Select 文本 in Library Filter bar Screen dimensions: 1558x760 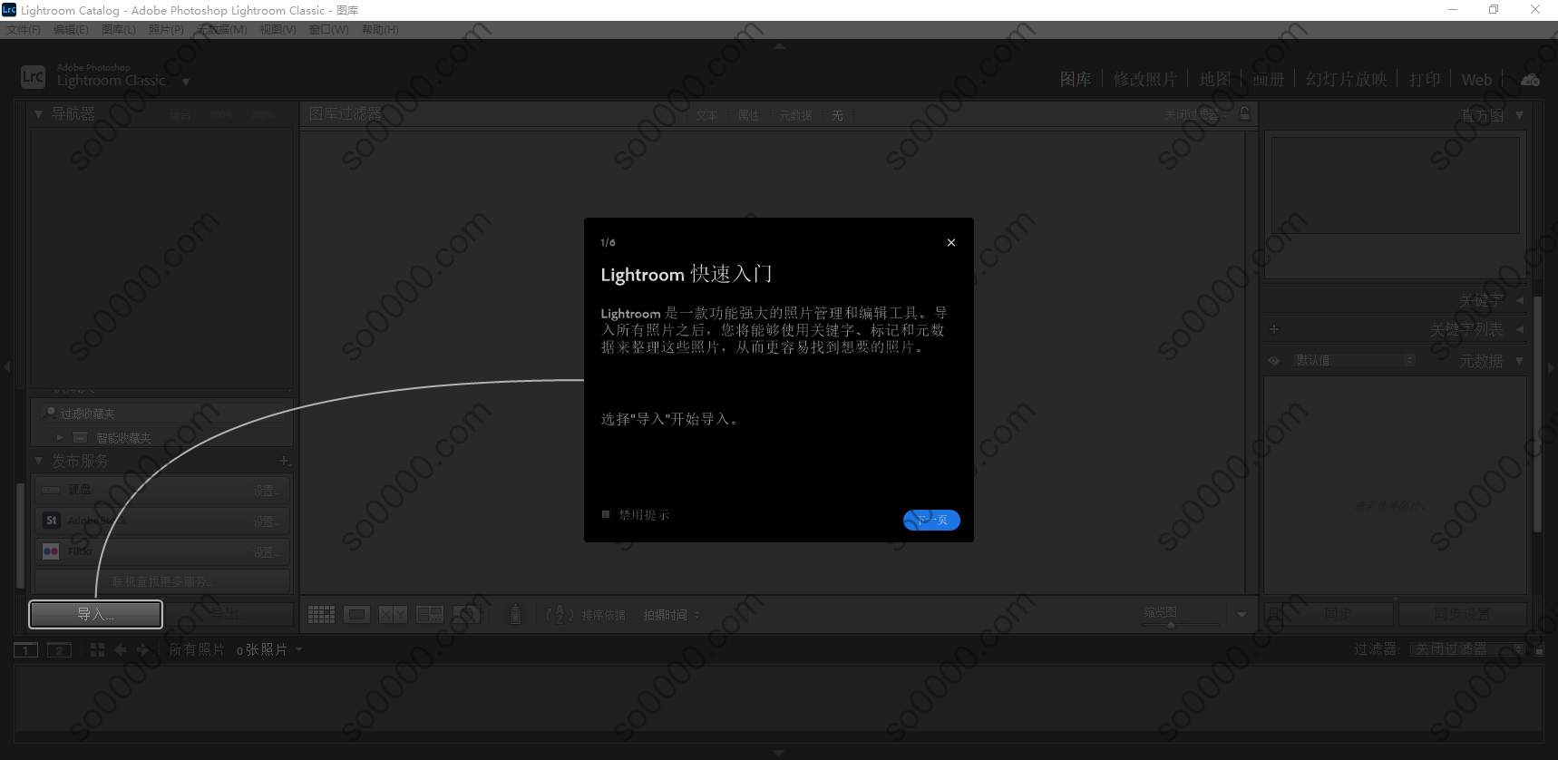coord(706,115)
